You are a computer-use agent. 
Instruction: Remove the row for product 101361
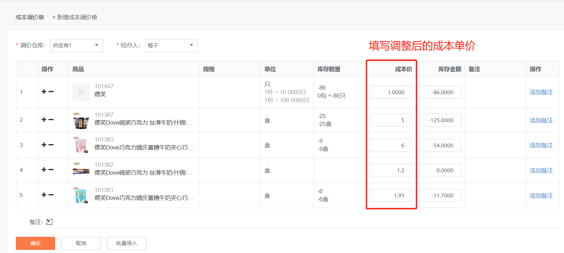(51, 195)
